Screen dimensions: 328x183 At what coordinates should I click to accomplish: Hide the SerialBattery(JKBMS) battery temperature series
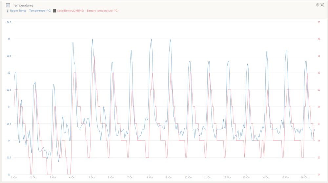[x=88, y=11]
